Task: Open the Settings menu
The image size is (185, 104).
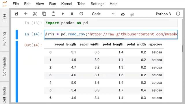Action: tap(97, 4)
